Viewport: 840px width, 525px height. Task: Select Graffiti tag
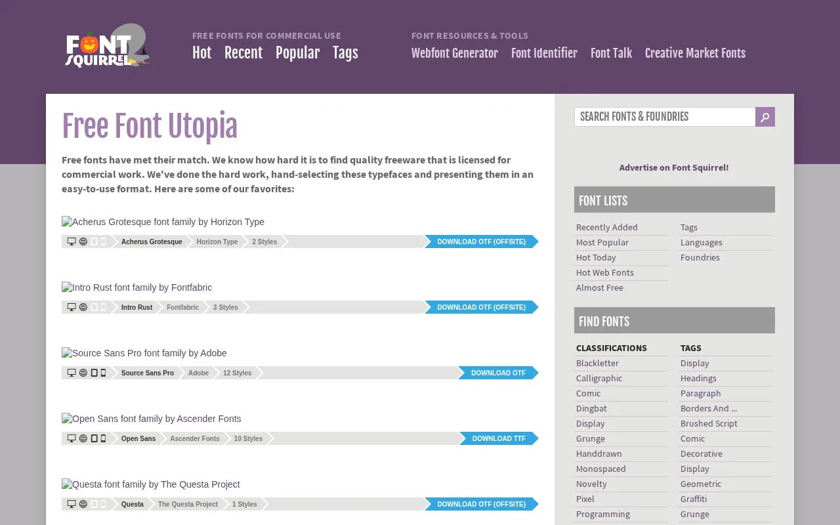point(694,499)
